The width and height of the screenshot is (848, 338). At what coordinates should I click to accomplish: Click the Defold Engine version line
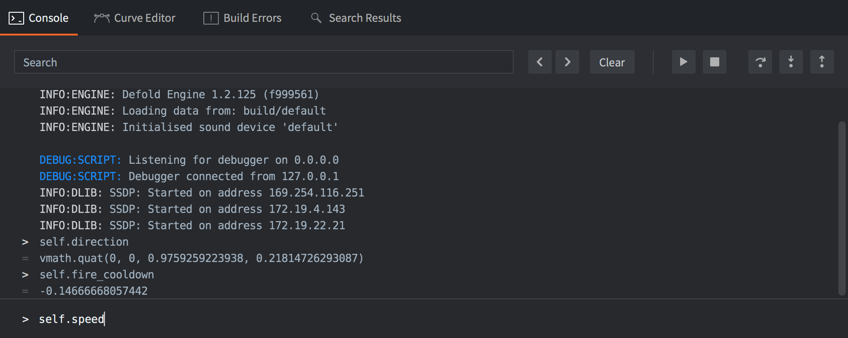(179, 95)
